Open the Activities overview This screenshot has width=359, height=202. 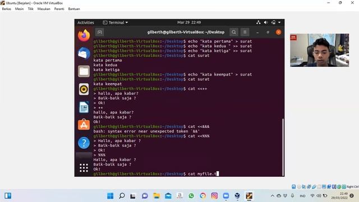[x=86, y=22]
